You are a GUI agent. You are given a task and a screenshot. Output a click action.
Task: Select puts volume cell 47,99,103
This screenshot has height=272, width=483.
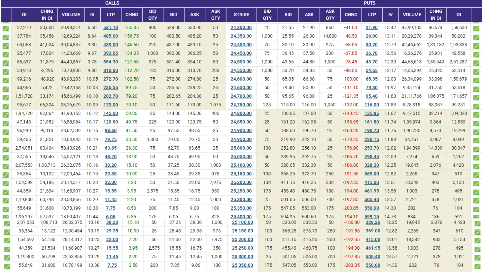tap(412, 27)
